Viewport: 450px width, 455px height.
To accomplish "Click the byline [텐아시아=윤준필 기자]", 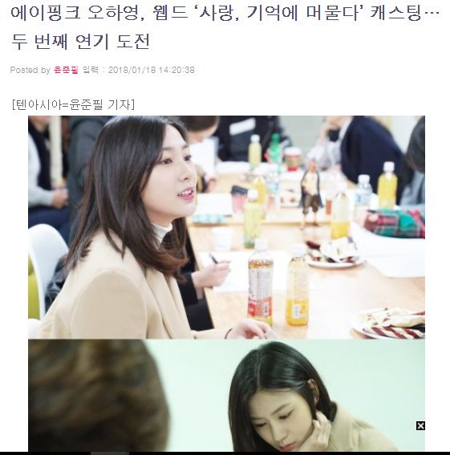I will 73,104.
